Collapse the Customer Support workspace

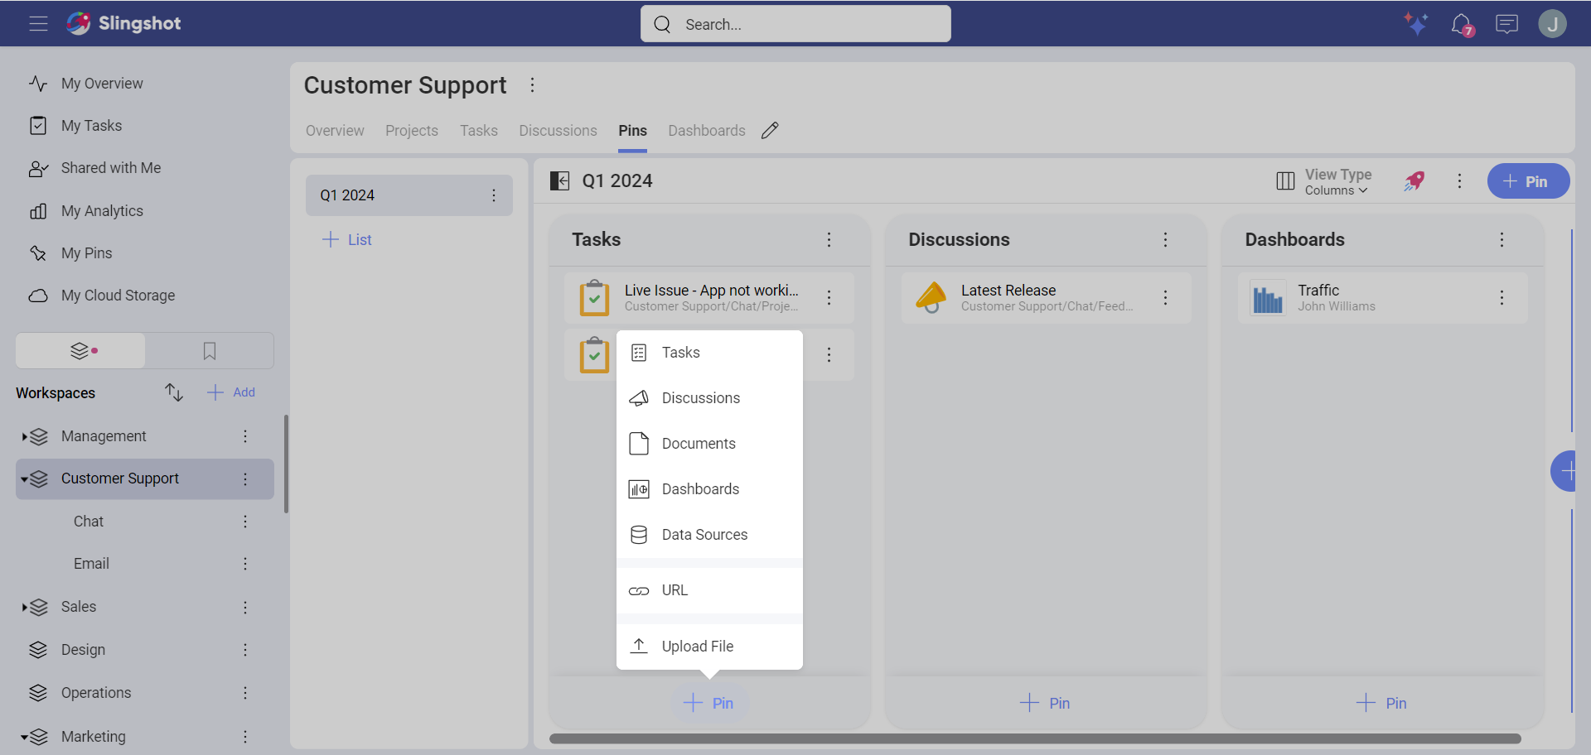pyautogui.click(x=24, y=479)
